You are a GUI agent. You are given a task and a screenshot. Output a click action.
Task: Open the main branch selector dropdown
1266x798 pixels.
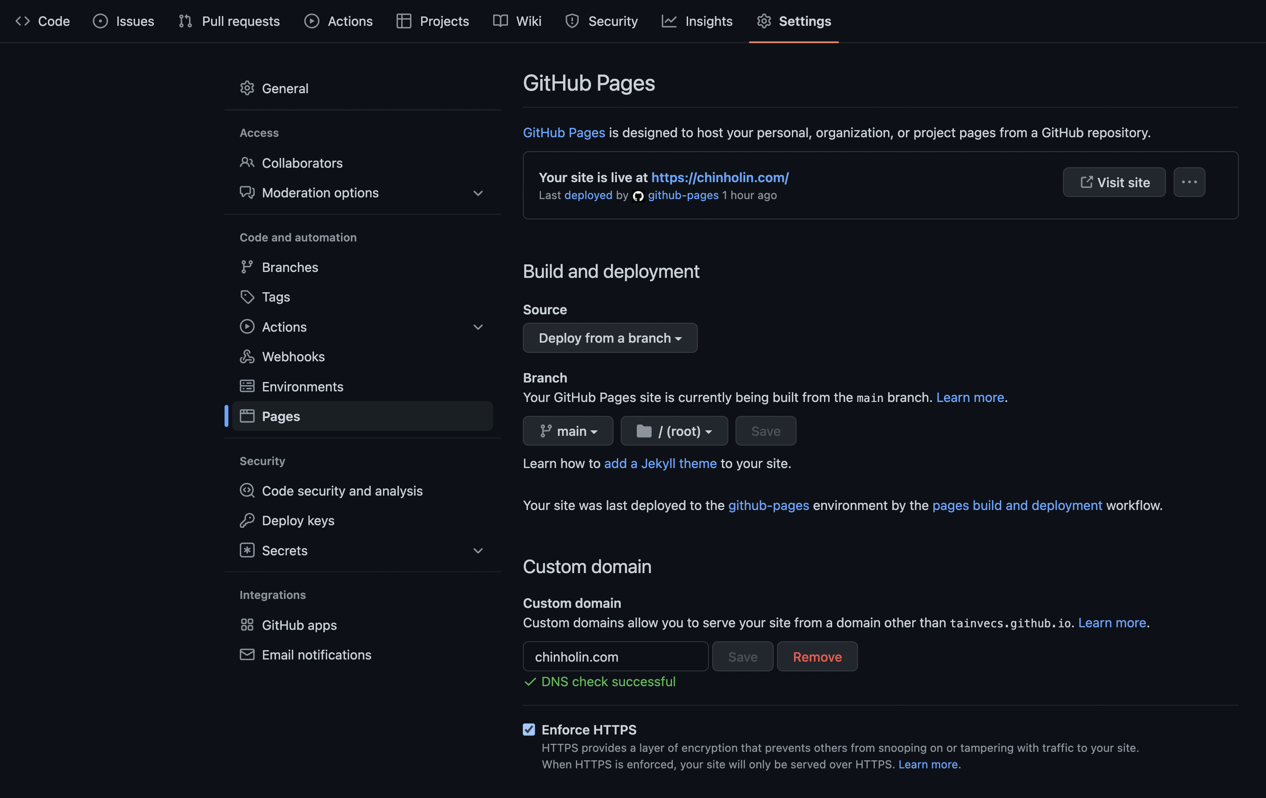[568, 431]
